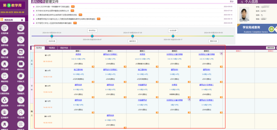Click the diamond icon beside 我的应用

[22, 20]
